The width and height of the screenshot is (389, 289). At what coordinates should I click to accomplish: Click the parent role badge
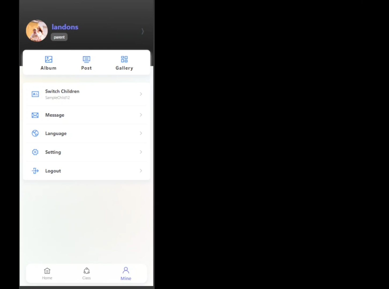point(59,37)
